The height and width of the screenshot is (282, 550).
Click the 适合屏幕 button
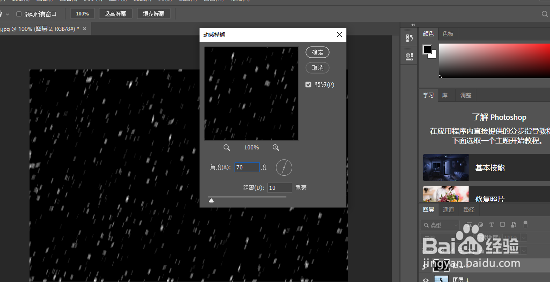[x=115, y=13]
